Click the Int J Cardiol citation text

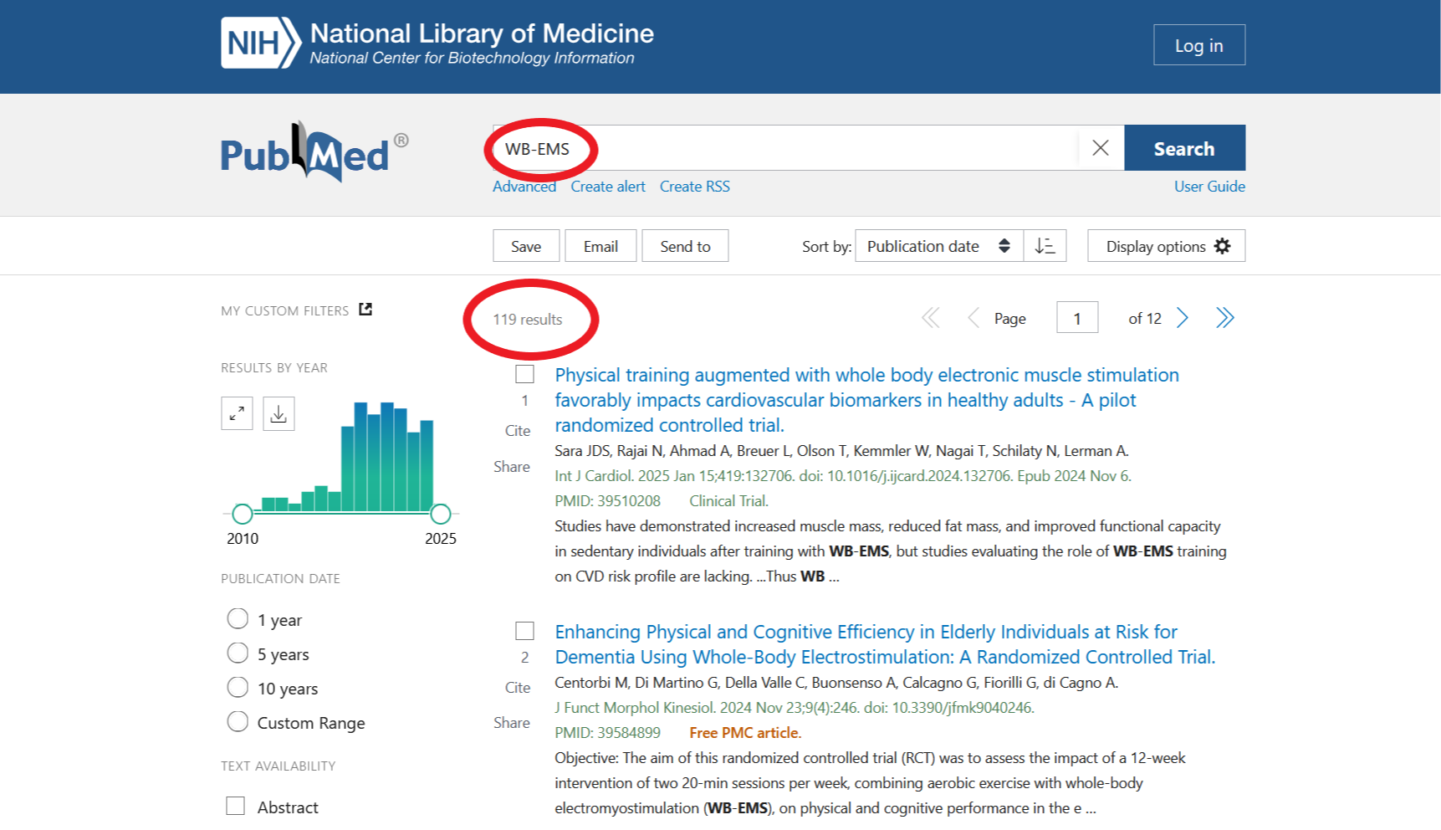(843, 476)
